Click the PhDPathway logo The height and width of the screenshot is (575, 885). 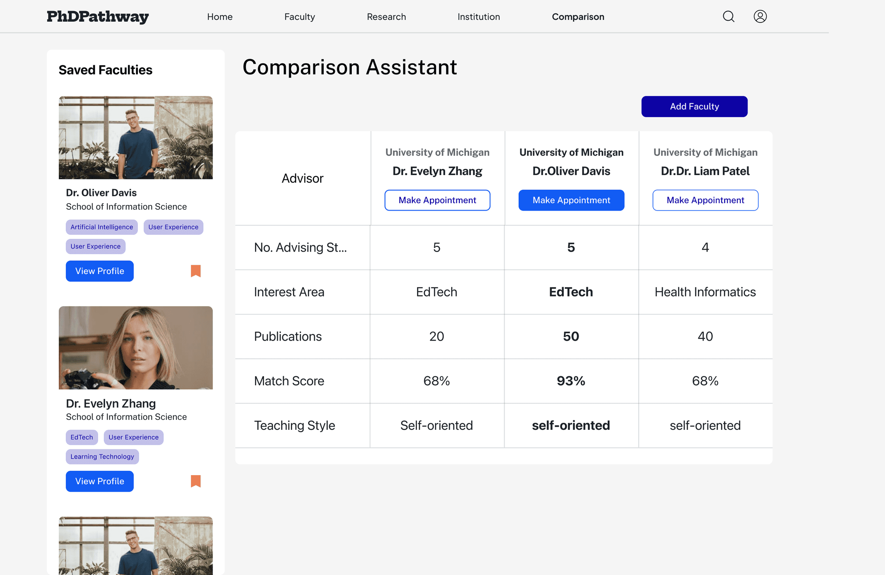coord(98,16)
